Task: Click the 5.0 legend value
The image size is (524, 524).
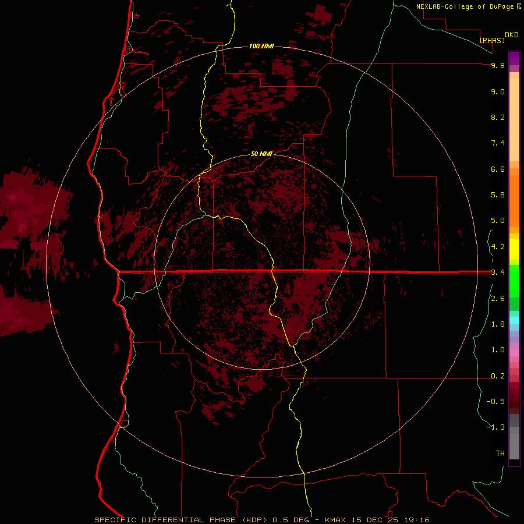Action: tap(498, 221)
